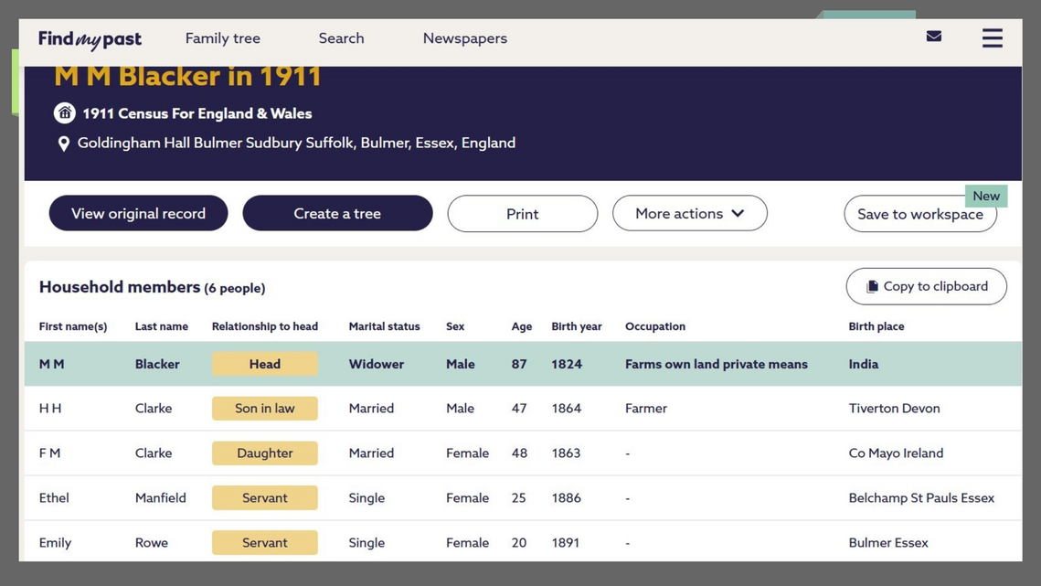Save record to workspace
The height and width of the screenshot is (586, 1041).
tap(919, 215)
